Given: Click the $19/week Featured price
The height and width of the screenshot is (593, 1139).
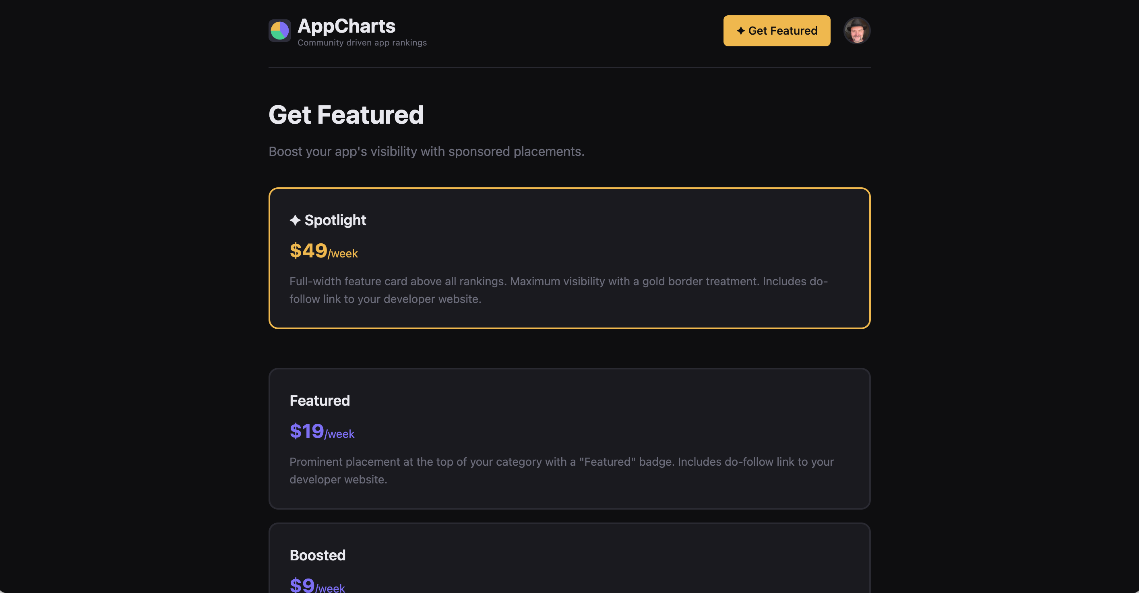Looking at the screenshot, I should [321, 431].
